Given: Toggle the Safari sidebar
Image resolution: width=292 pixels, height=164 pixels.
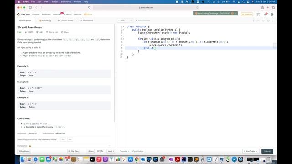Looking at the screenshot, I should click(x=30, y=7).
